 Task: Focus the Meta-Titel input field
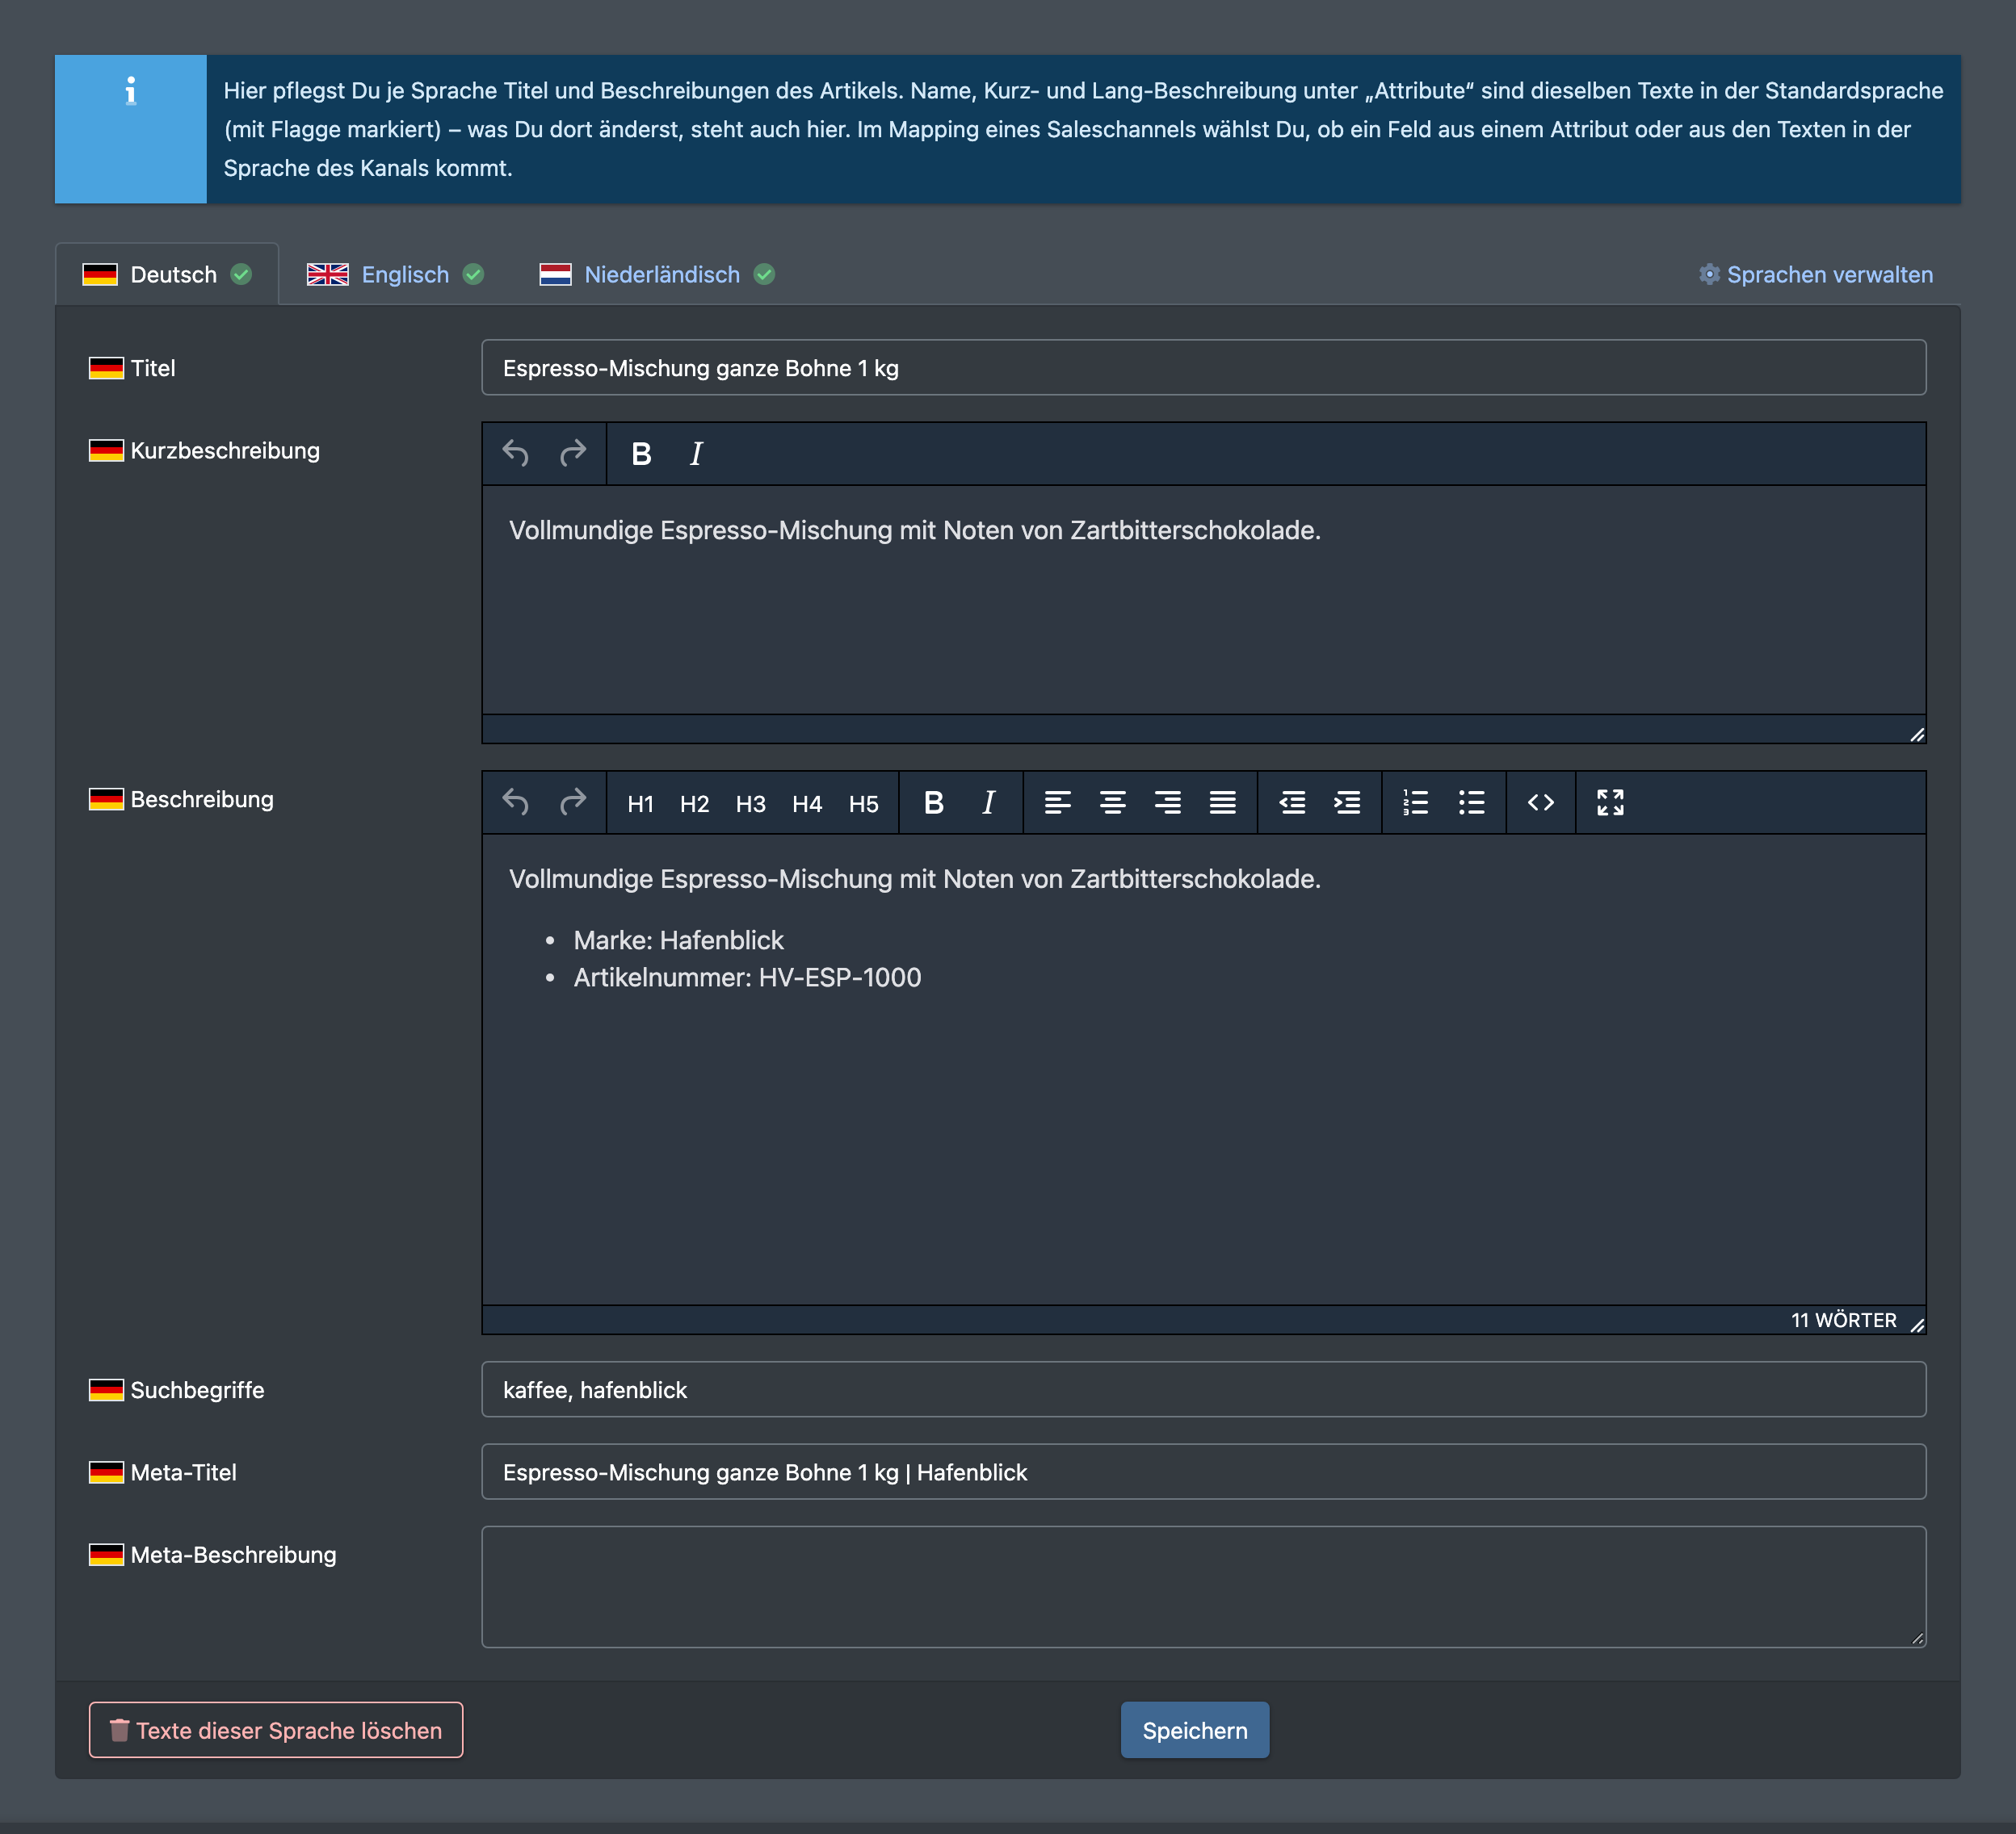[x=1204, y=1472]
